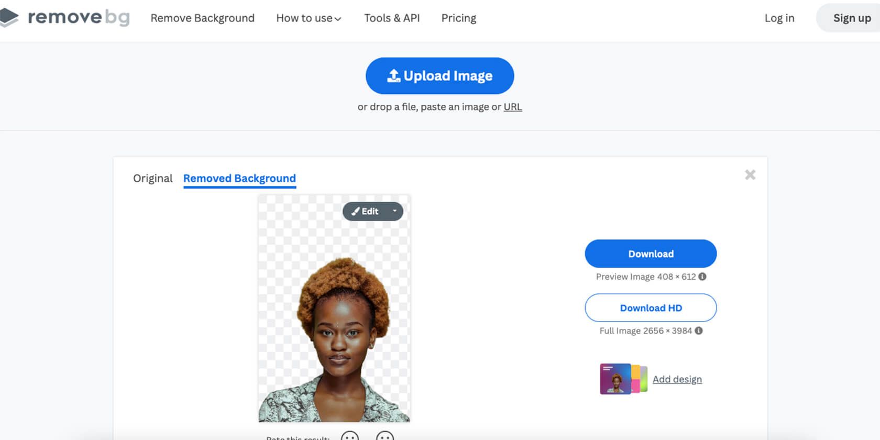Click the Download button
Viewport: 880px width, 440px height.
pos(651,254)
